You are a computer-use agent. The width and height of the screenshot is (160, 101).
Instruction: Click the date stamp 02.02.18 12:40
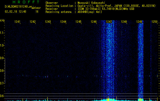16,12
